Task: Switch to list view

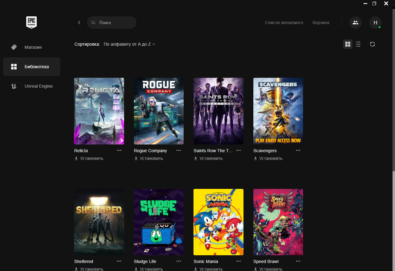Action: 358,44
